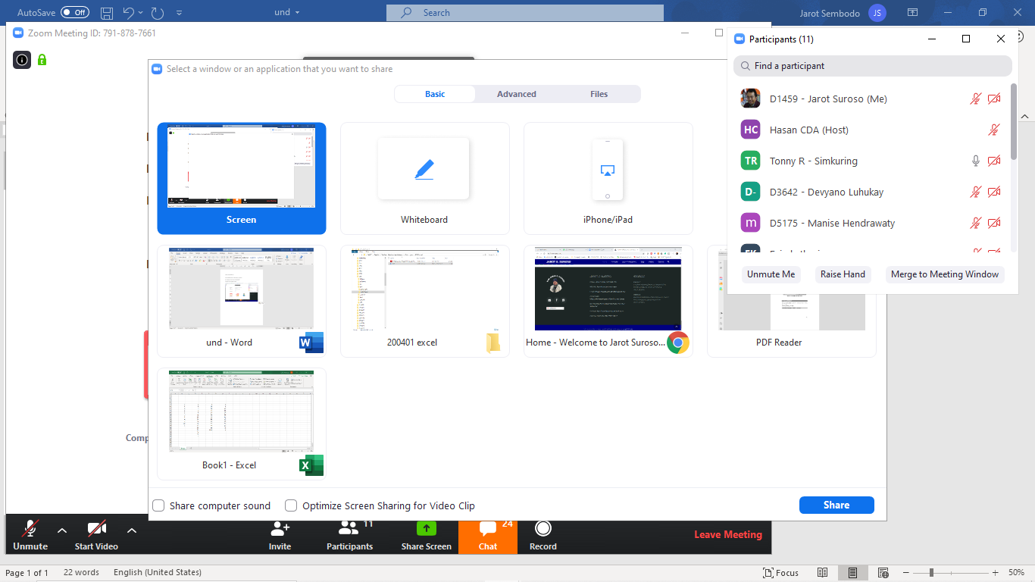
Task: Click the meeting information icon
Action: pos(22,59)
